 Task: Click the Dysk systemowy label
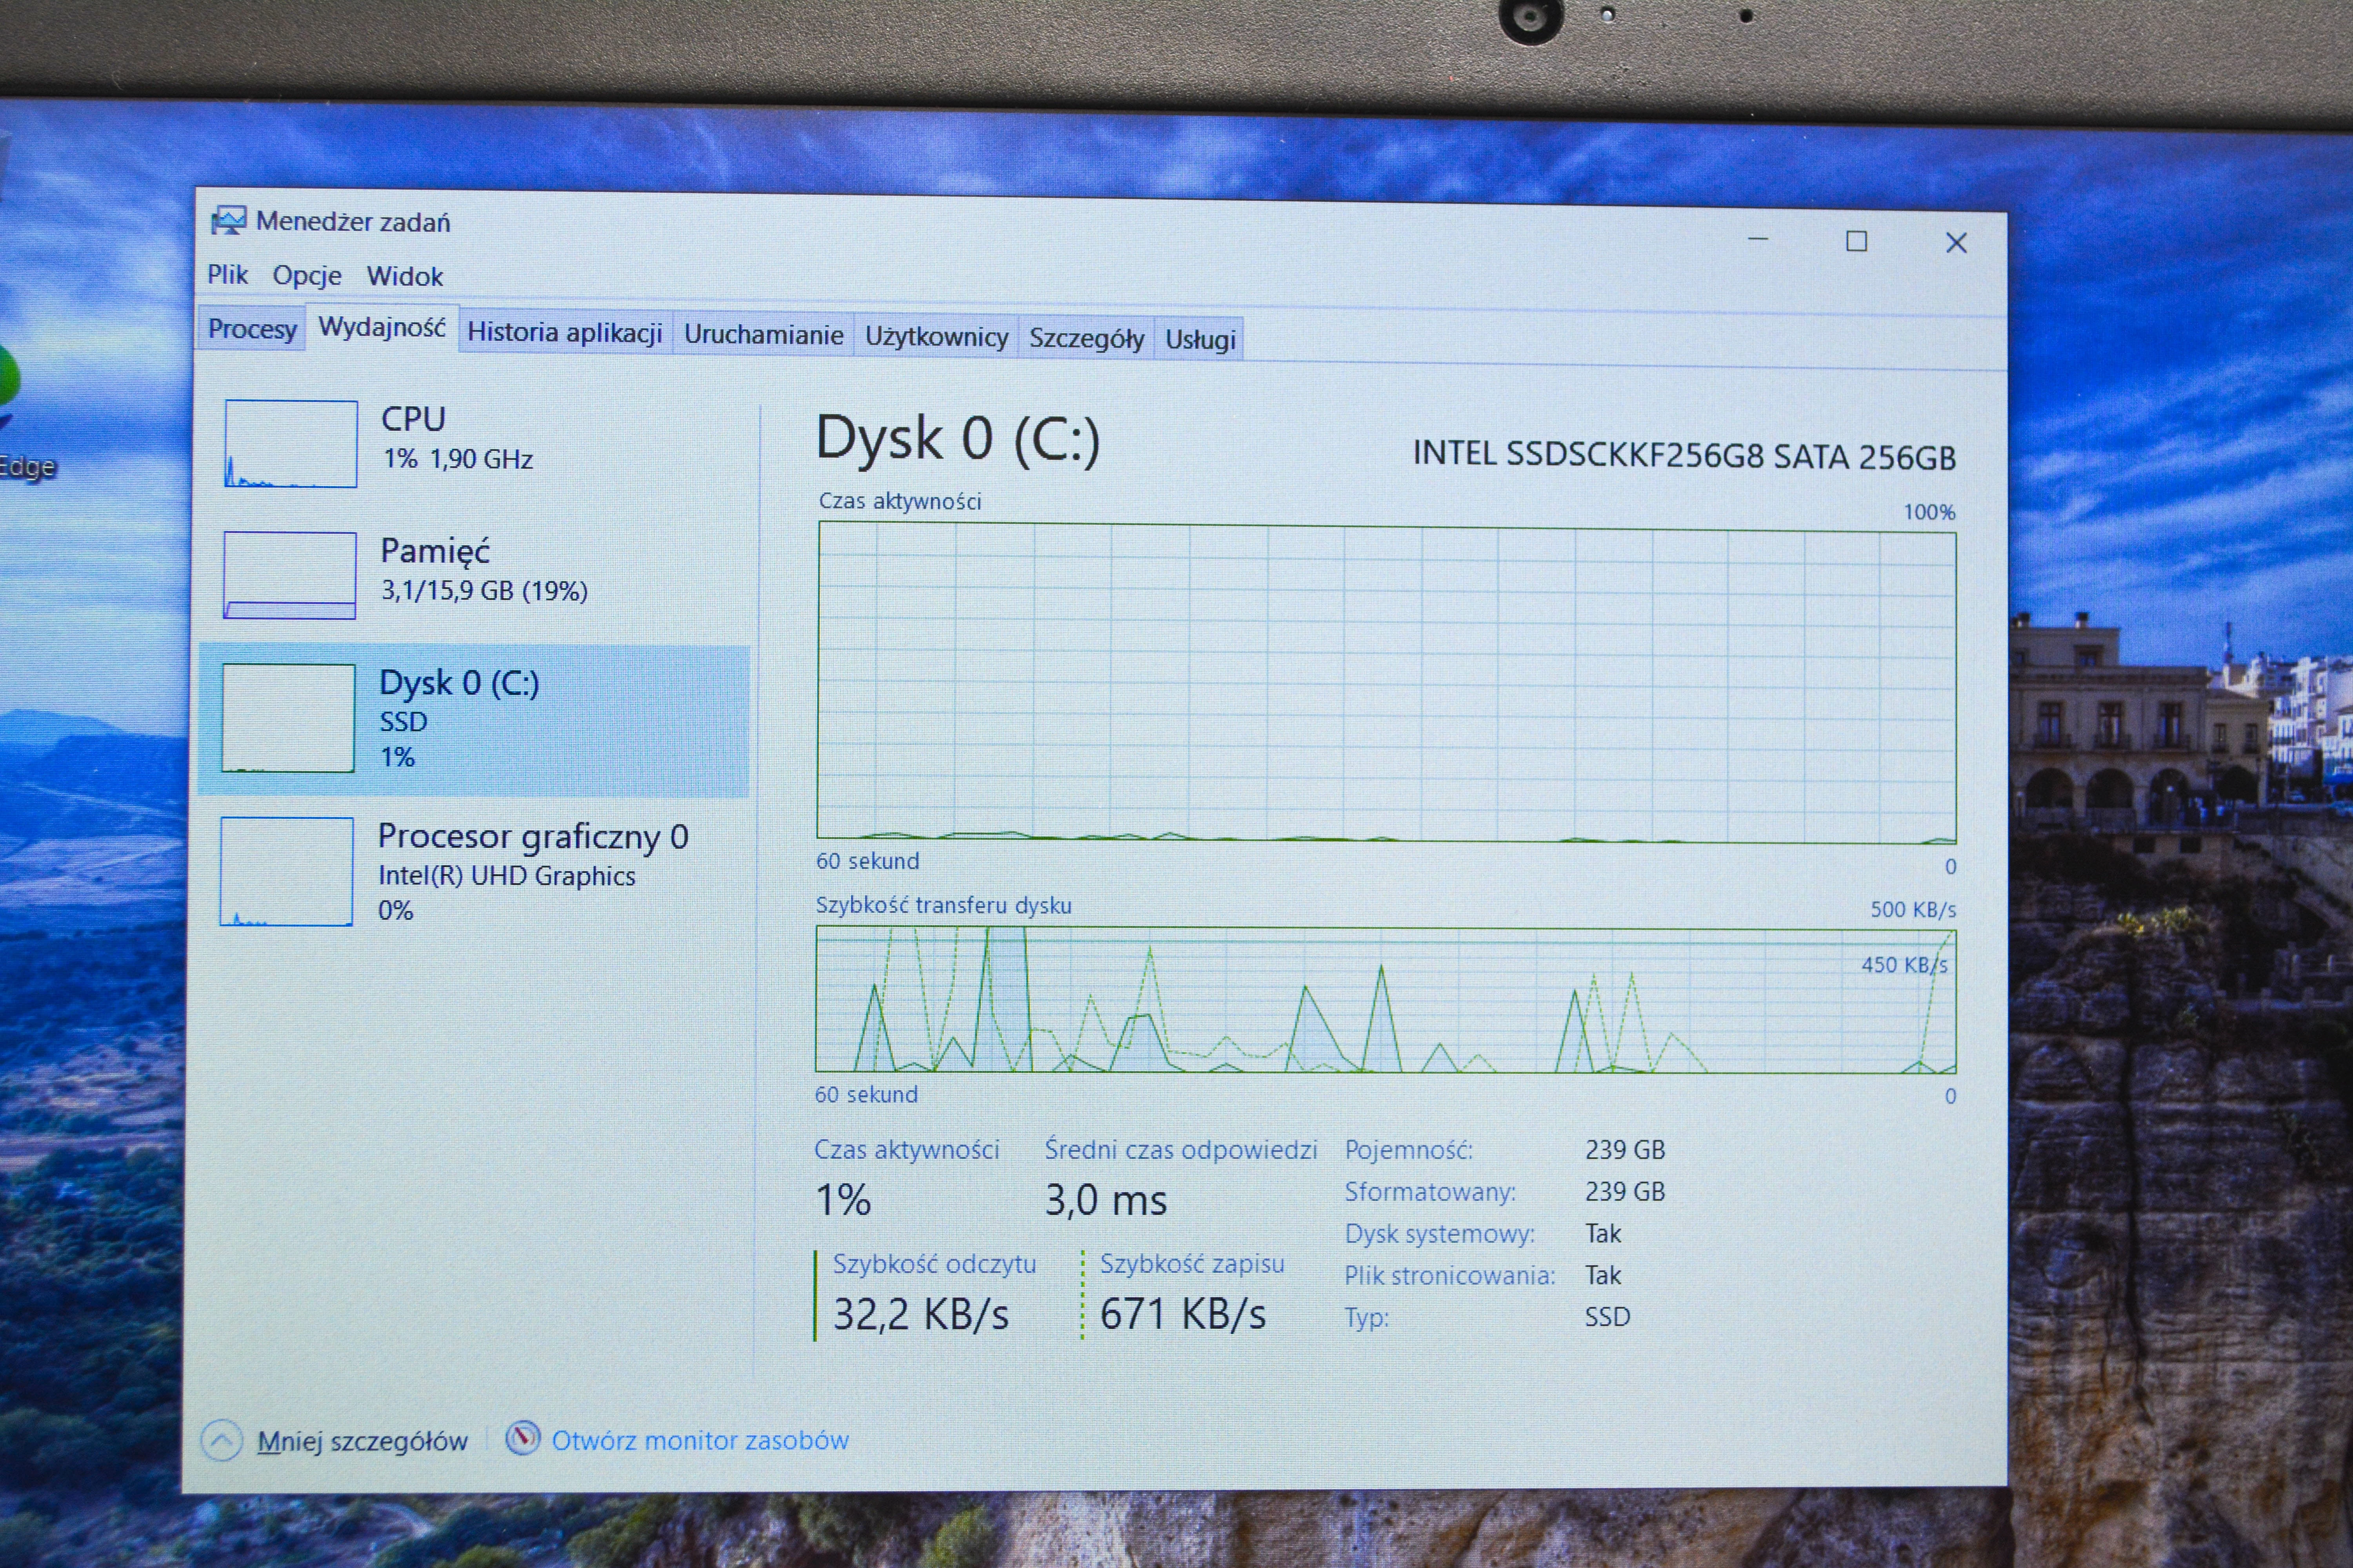click(x=1440, y=1234)
